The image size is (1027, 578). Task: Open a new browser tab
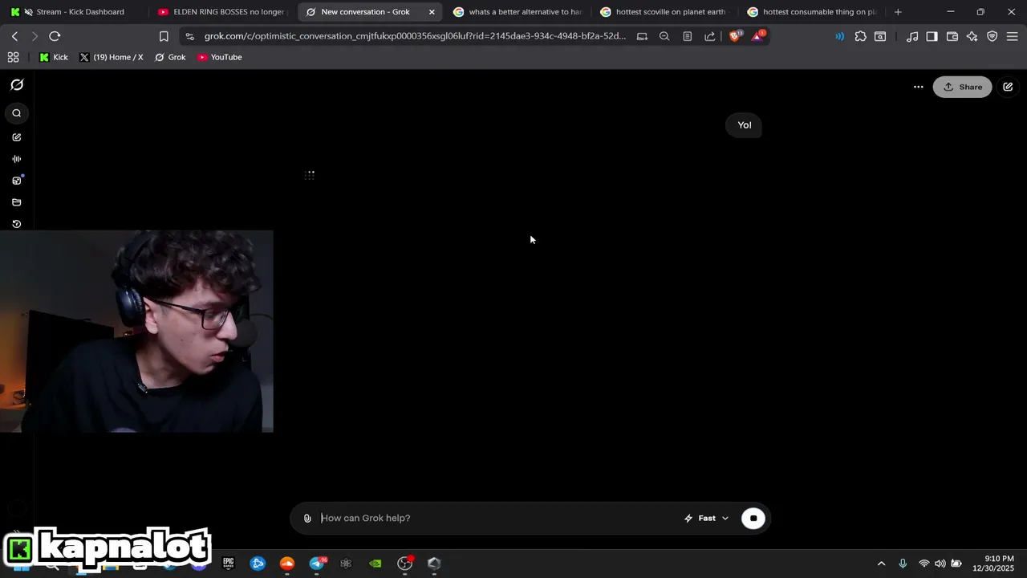[898, 12]
